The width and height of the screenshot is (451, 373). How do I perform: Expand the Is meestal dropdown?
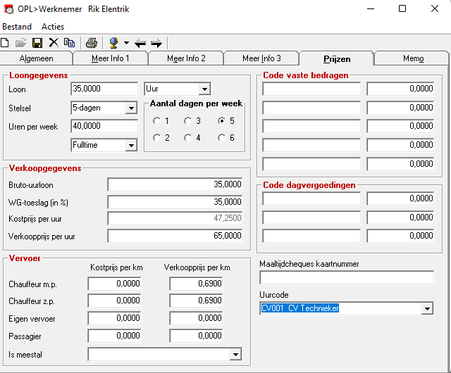click(235, 354)
